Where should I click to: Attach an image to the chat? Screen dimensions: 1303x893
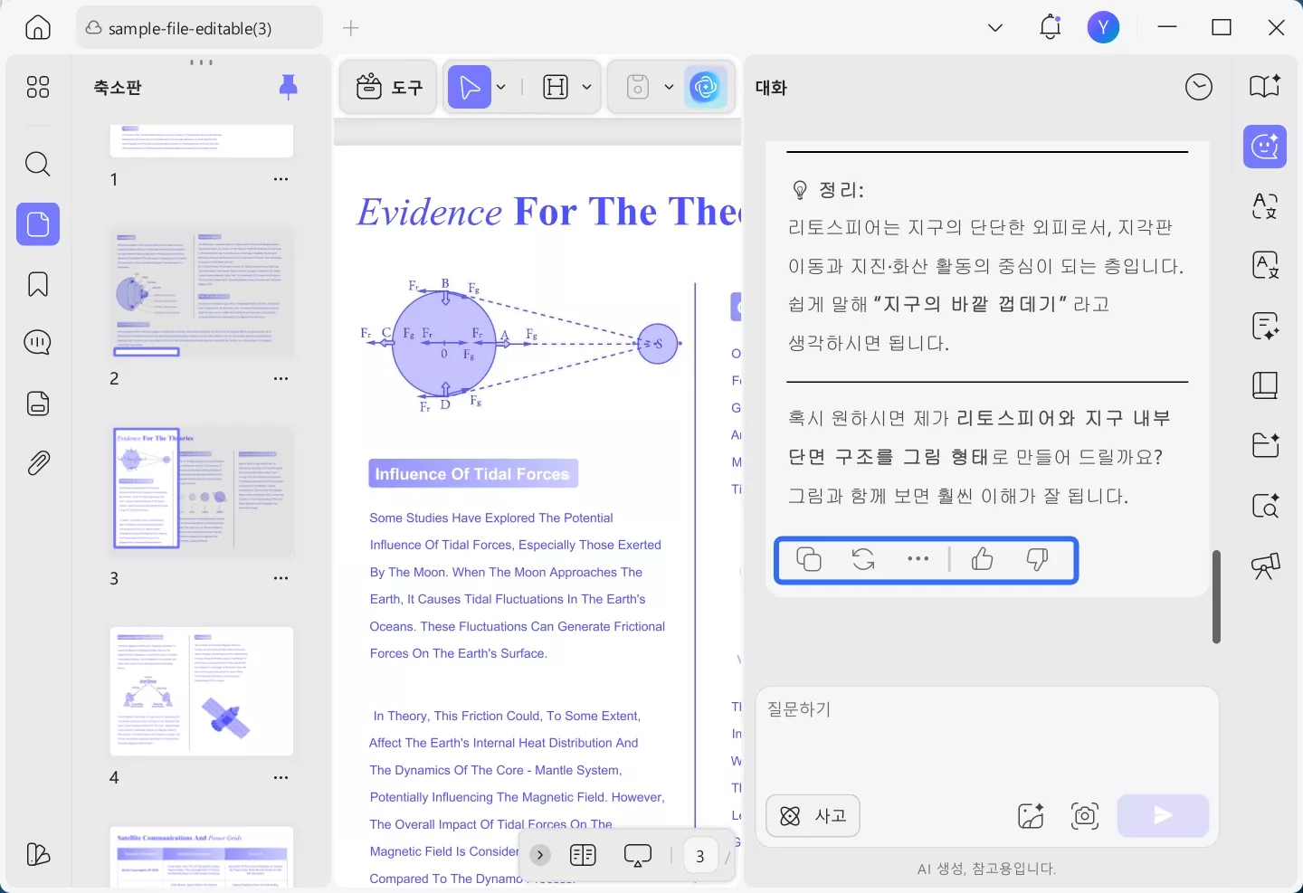click(1031, 816)
